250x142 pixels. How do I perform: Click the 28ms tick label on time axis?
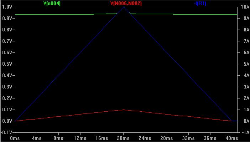coord(167,138)
